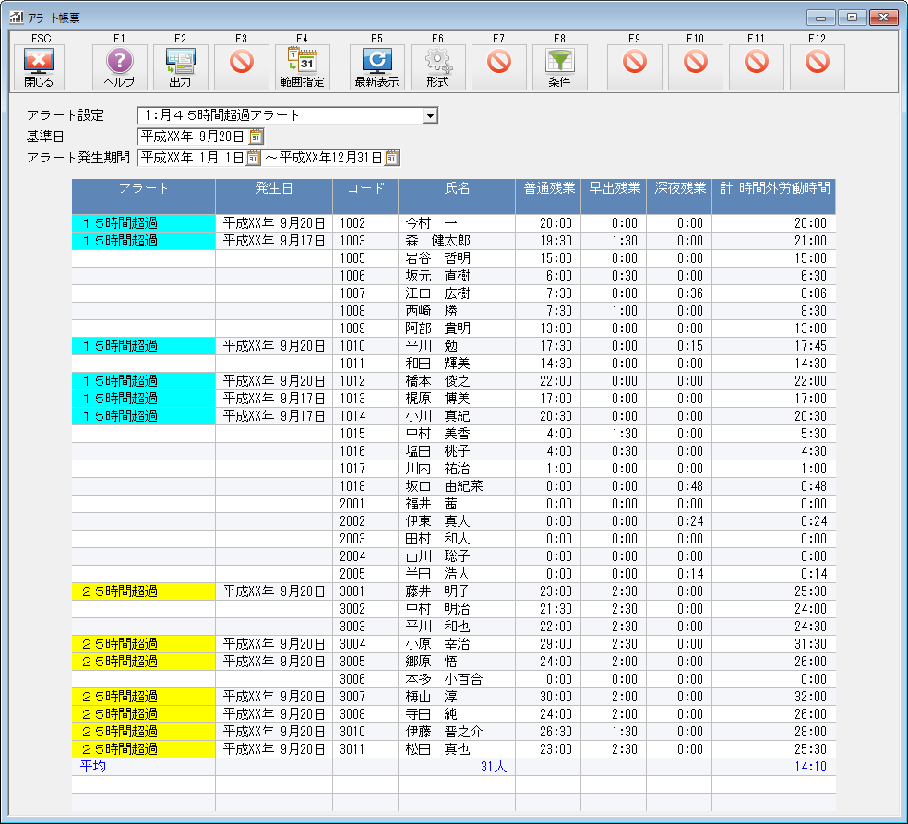The height and width of the screenshot is (824, 908).
Task: Select total 31:30 for 小原 幸治
Action: tap(773, 644)
